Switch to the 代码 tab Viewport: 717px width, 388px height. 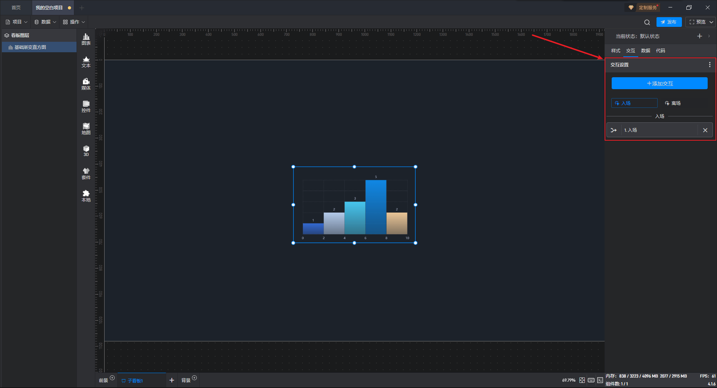pyautogui.click(x=660, y=51)
